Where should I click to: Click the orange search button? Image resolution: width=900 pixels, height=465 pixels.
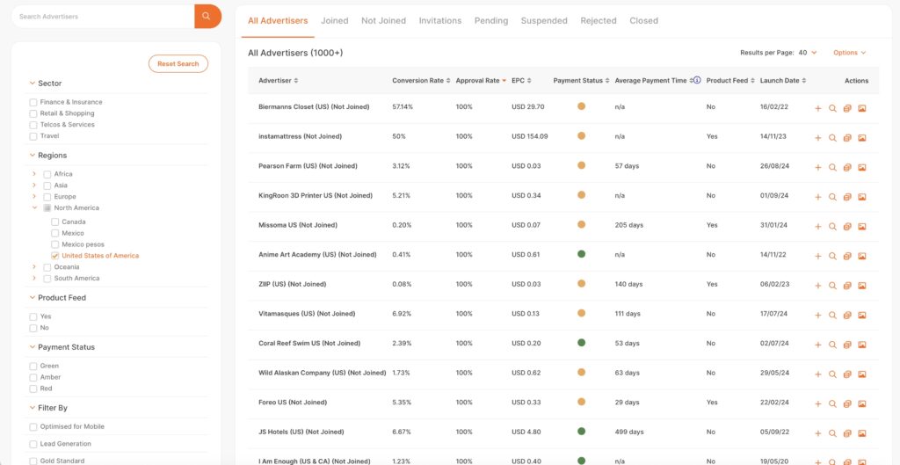point(207,16)
